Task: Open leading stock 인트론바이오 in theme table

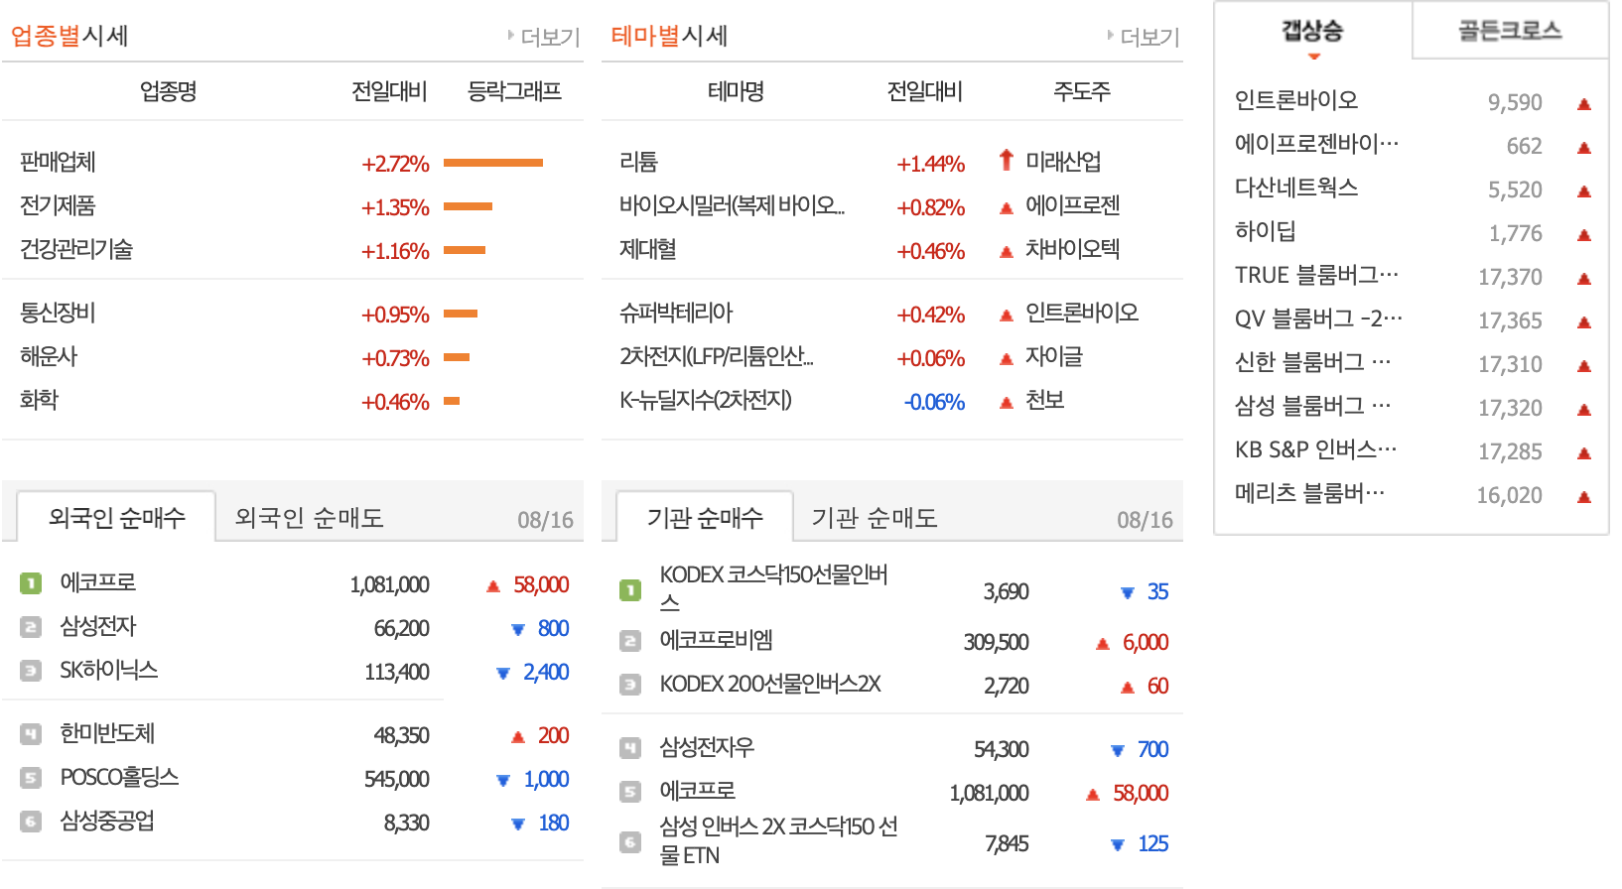Action: pos(1082,313)
